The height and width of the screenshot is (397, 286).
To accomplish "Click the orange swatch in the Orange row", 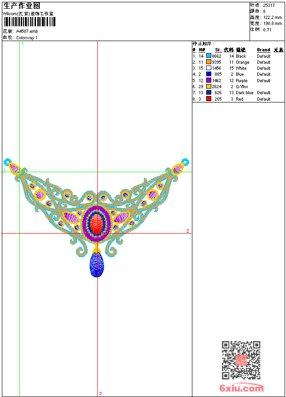I will (209, 61).
